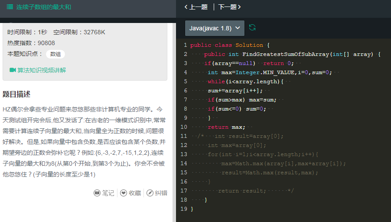391x222 pixels.
Task: Place cursor in code line 1 public class Solution
Action: click(230, 45)
